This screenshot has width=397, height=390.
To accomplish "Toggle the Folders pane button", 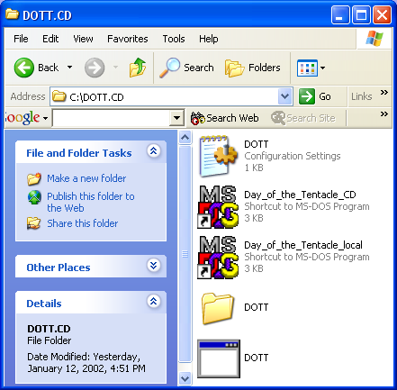I will click(253, 68).
